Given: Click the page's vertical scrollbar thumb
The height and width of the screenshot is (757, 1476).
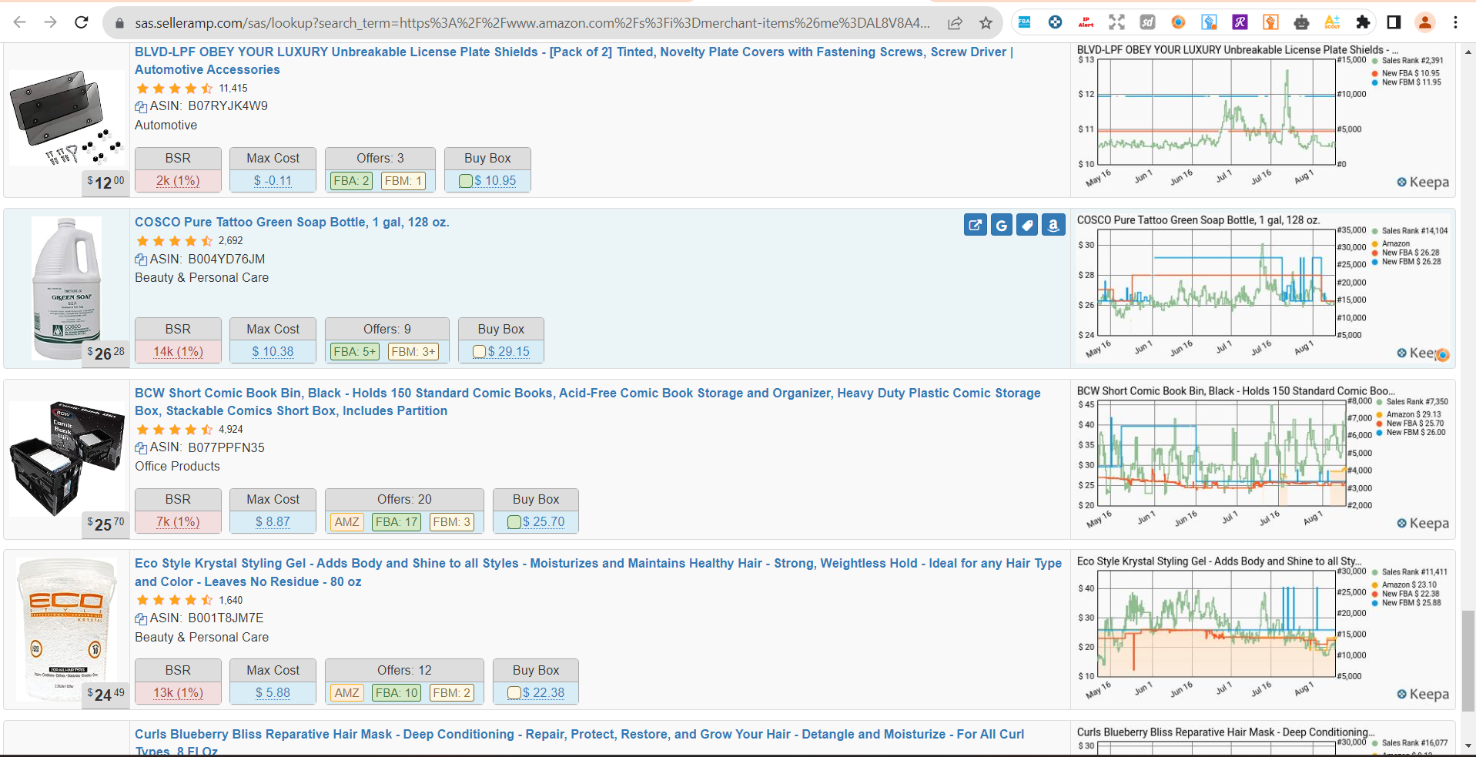Looking at the screenshot, I should tap(1468, 662).
